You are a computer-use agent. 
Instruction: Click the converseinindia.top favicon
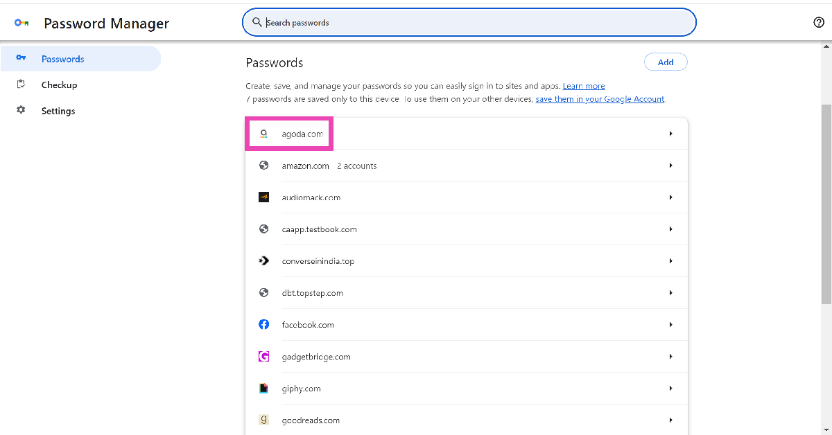point(263,261)
